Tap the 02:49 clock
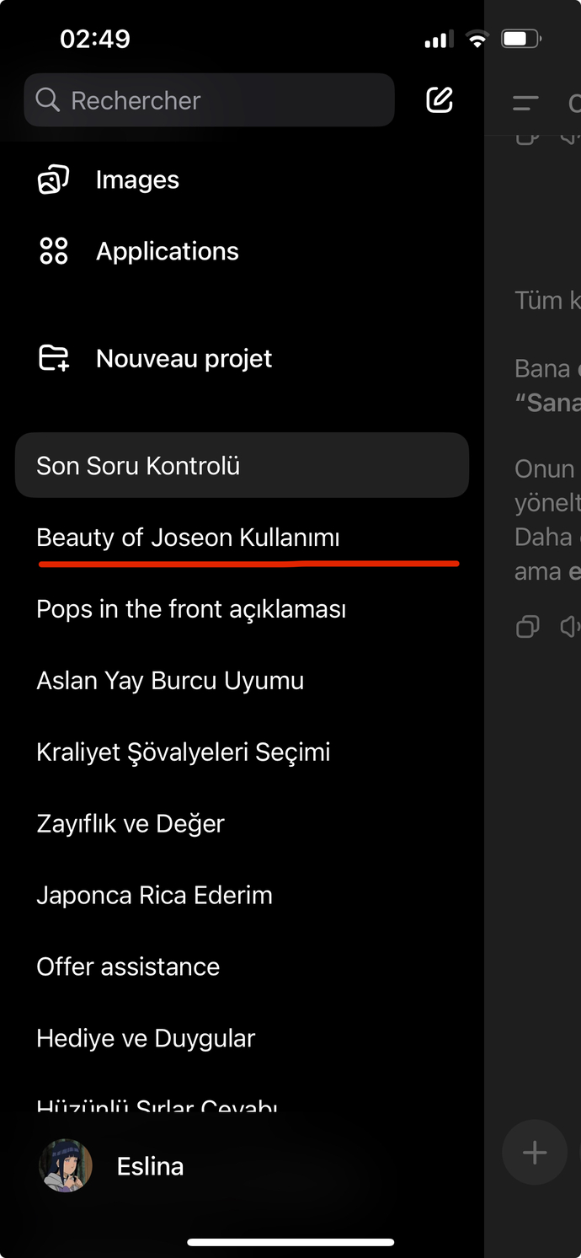The image size is (581, 1258). click(x=95, y=39)
